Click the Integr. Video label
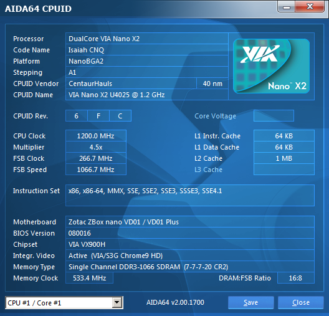The height and width of the screenshot is (316, 329). tap(34, 256)
